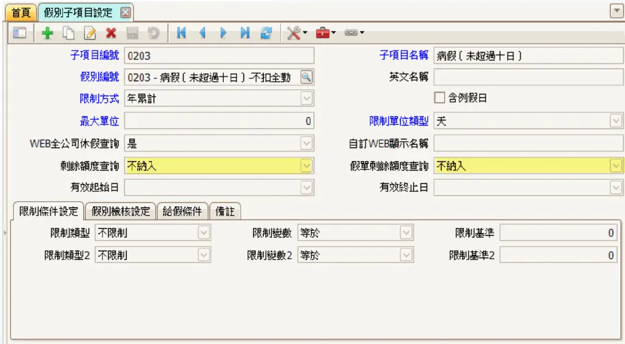Open the 限制單位類型 dropdown
This screenshot has height=344, width=625.
click(x=616, y=121)
